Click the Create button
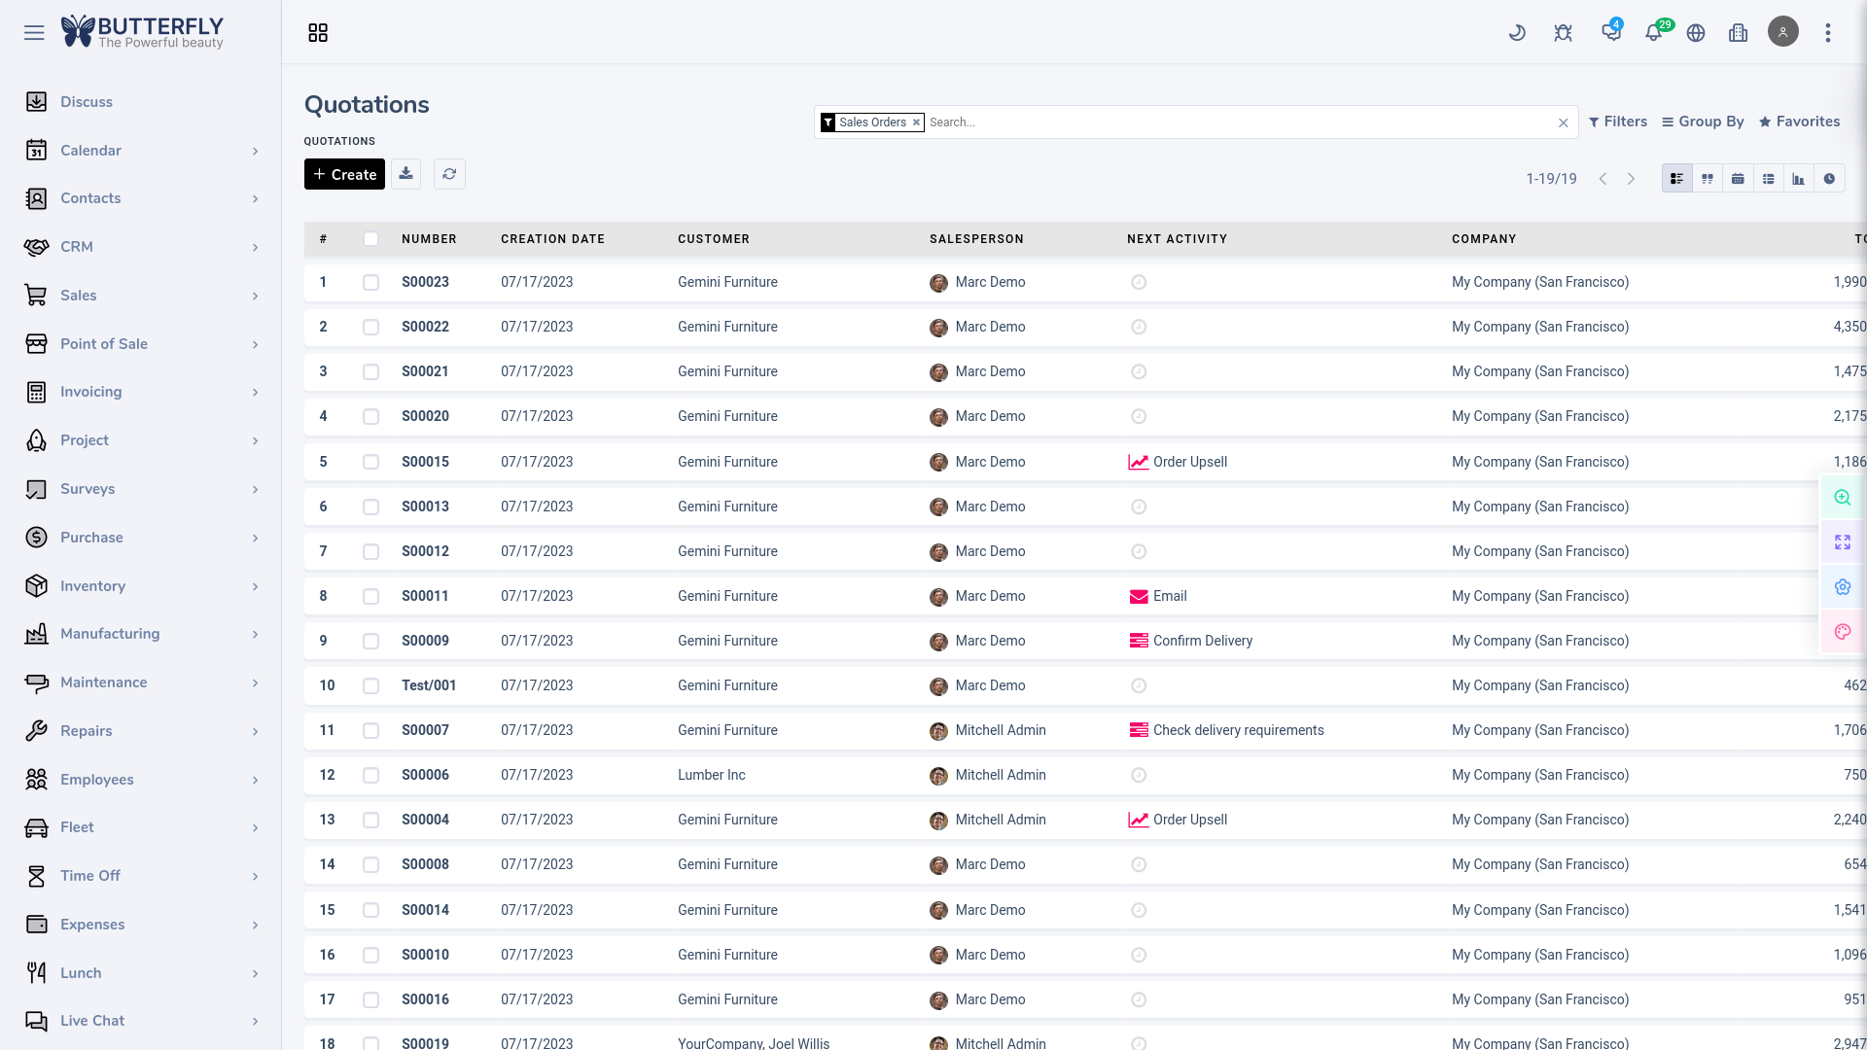The image size is (1867, 1050). [x=344, y=174]
